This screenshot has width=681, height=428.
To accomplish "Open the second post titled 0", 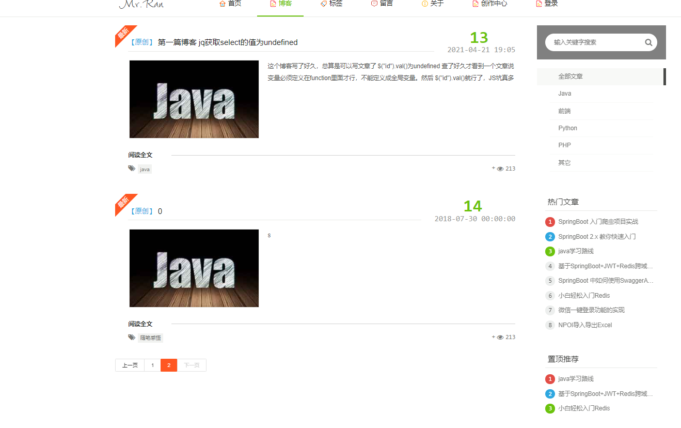I will pyautogui.click(x=160, y=211).
